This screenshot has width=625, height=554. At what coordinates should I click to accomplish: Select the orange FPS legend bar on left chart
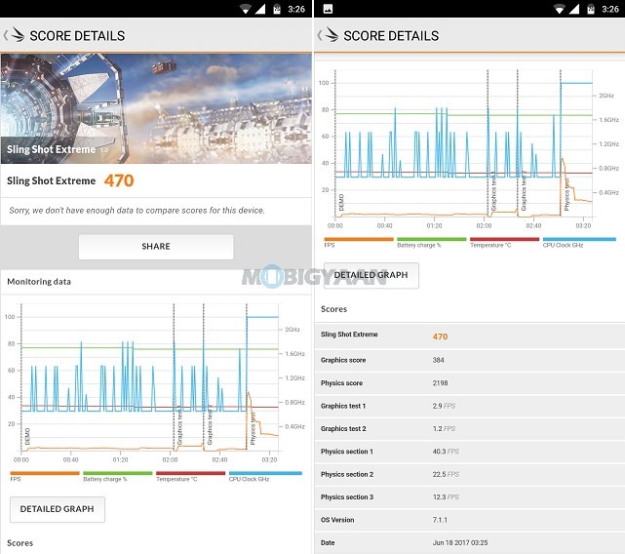[45, 473]
